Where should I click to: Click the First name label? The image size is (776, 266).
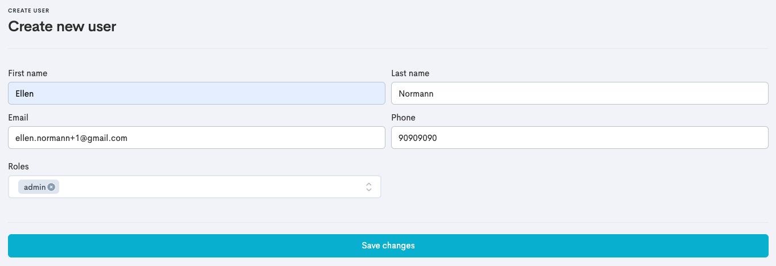pos(27,73)
